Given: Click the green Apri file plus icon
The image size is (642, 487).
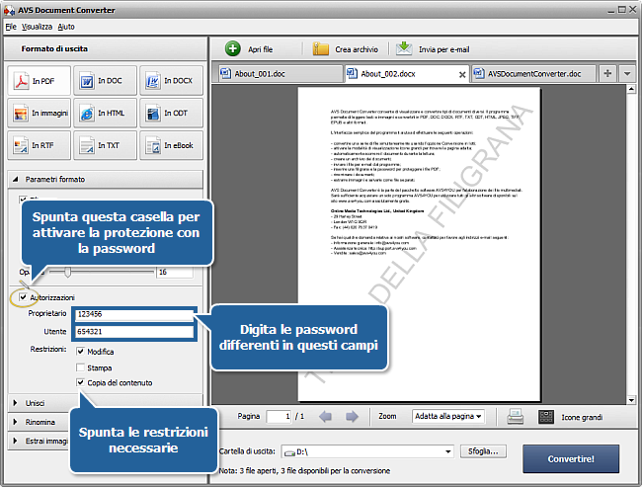Looking at the screenshot, I should (232, 48).
